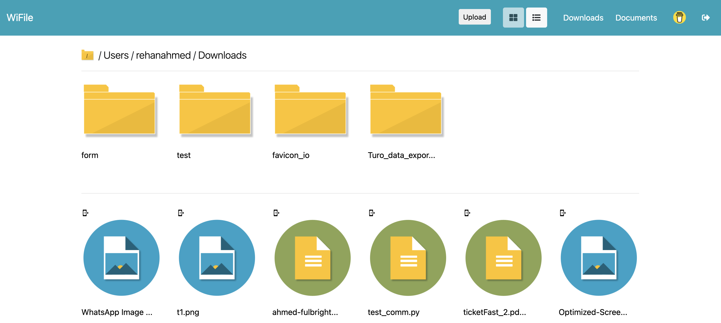Click send icon above WhatsApp Image file

pos(85,213)
